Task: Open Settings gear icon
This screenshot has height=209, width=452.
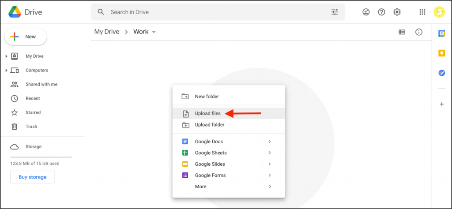Action: (397, 12)
